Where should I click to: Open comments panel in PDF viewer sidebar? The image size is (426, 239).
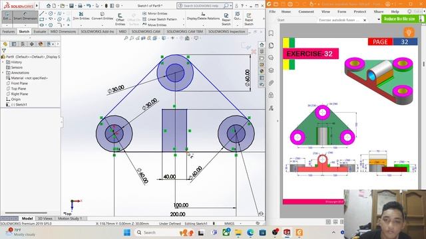coord(271,58)
